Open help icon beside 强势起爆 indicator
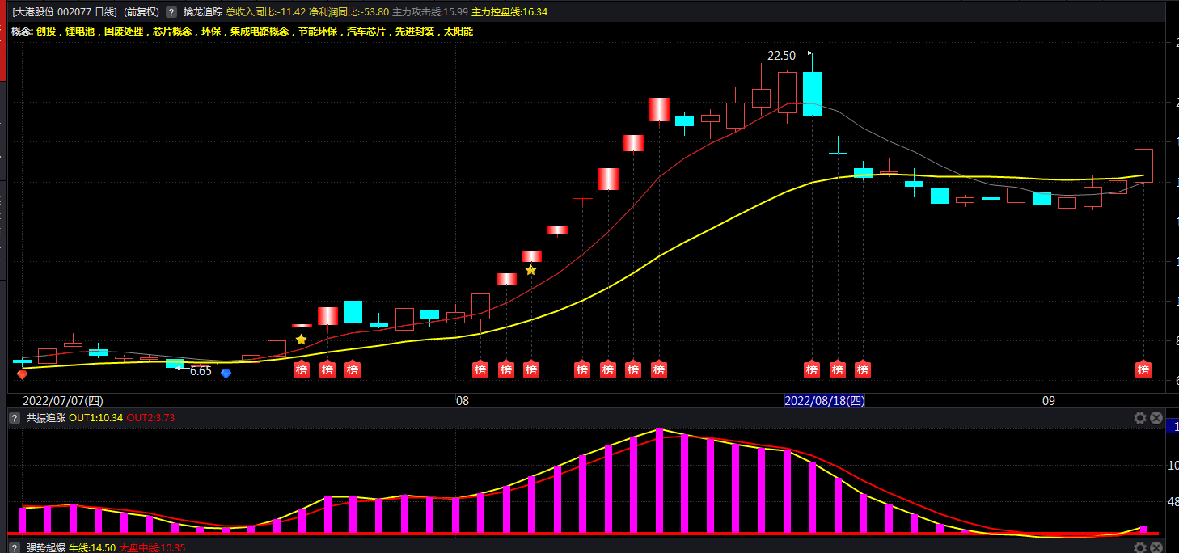Image resolution: width=1179 pixels, height=553 pixels. 14,547
